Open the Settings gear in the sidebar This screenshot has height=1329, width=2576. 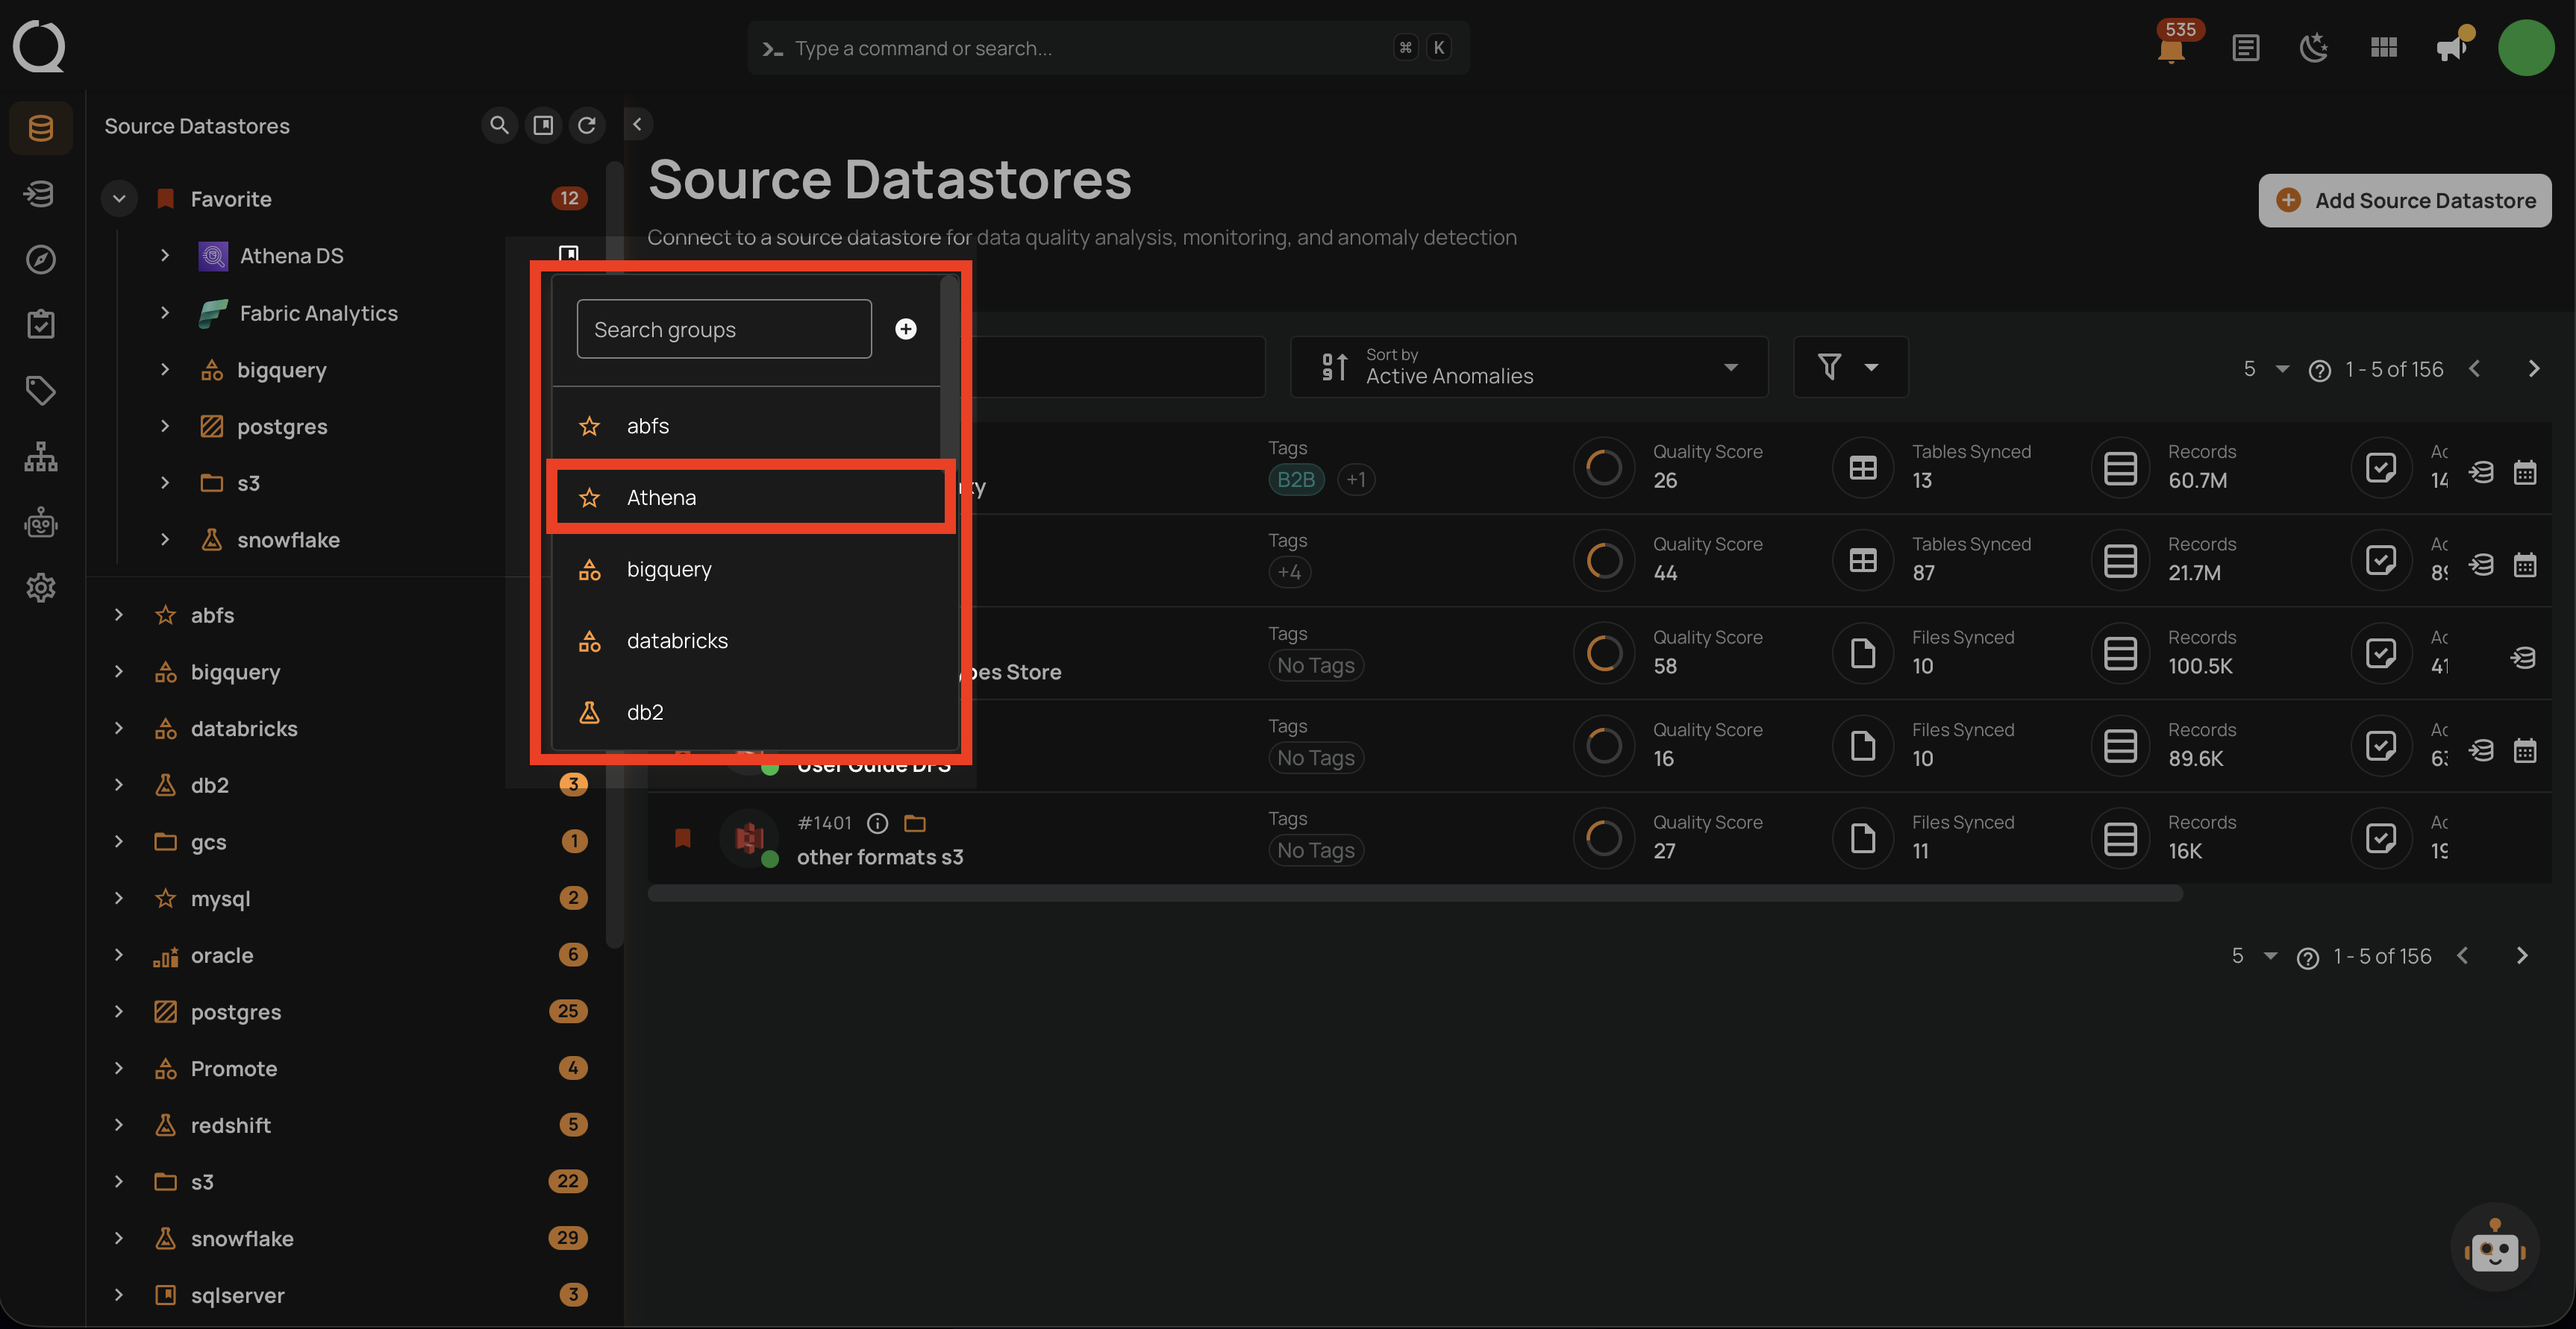click(40, 588)
